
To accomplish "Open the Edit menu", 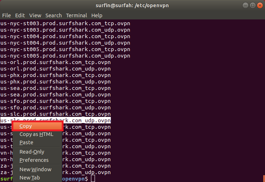I will coord(20,15).
